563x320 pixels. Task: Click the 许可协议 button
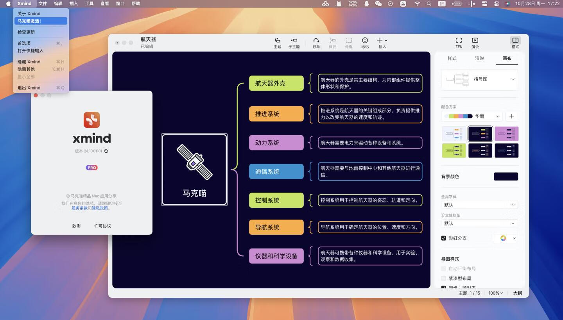(102, 226)
